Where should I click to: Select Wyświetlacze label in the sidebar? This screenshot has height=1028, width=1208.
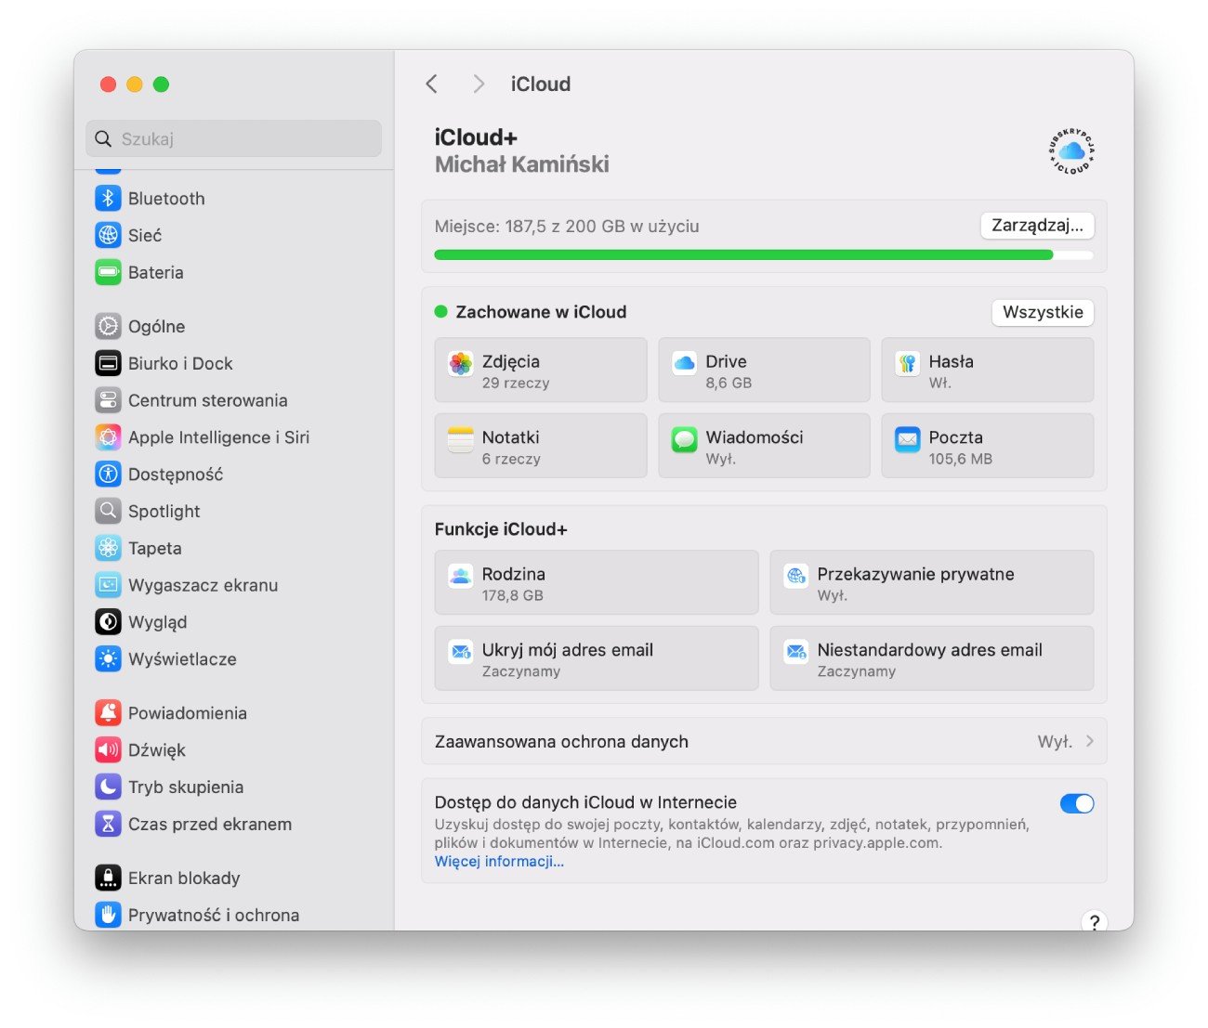click(x=182, y=659)
